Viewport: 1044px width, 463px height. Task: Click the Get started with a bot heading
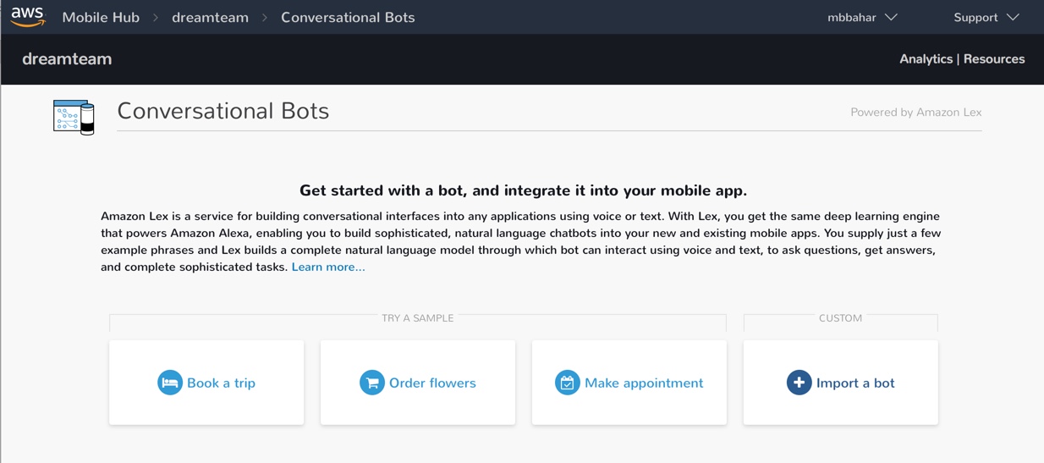point(523,190)
